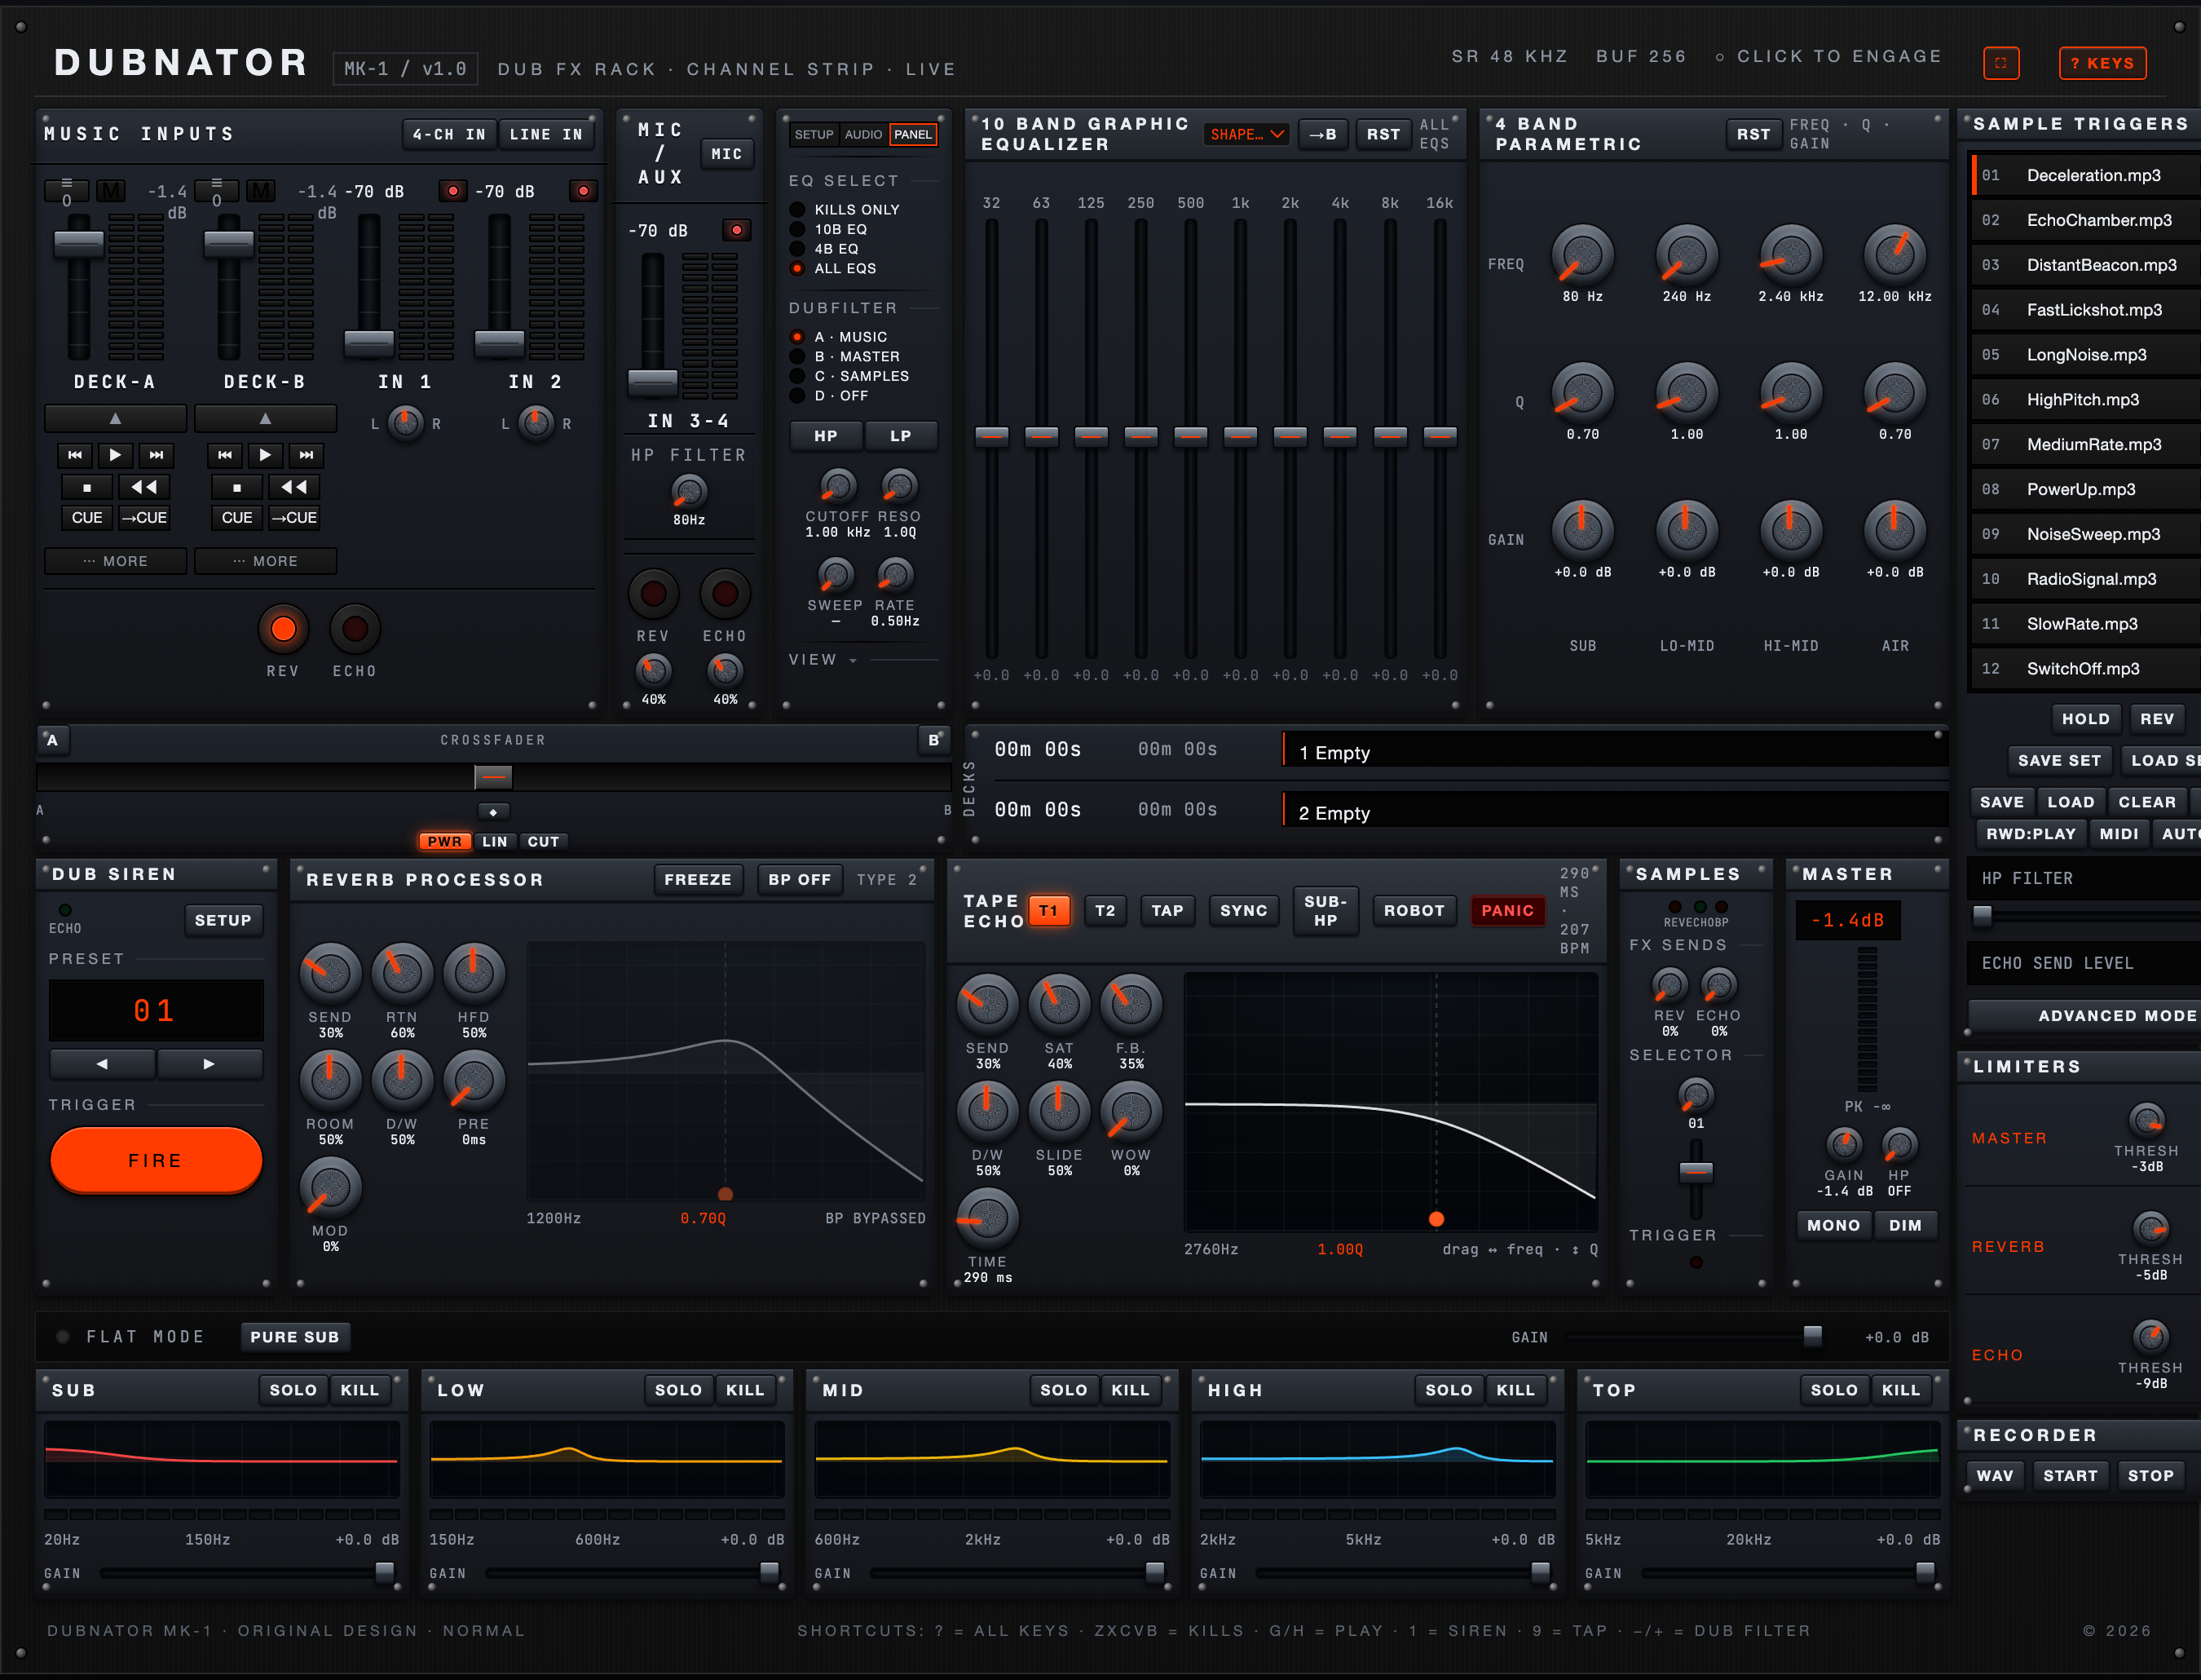
Task: Rewind Deck-B
Action: click(293, 487)
